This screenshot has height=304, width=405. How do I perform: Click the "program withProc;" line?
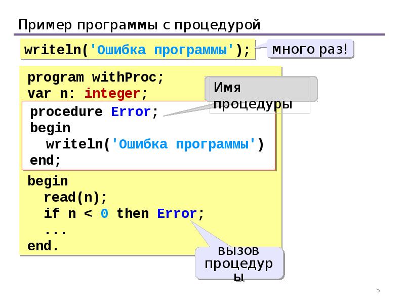96,78
